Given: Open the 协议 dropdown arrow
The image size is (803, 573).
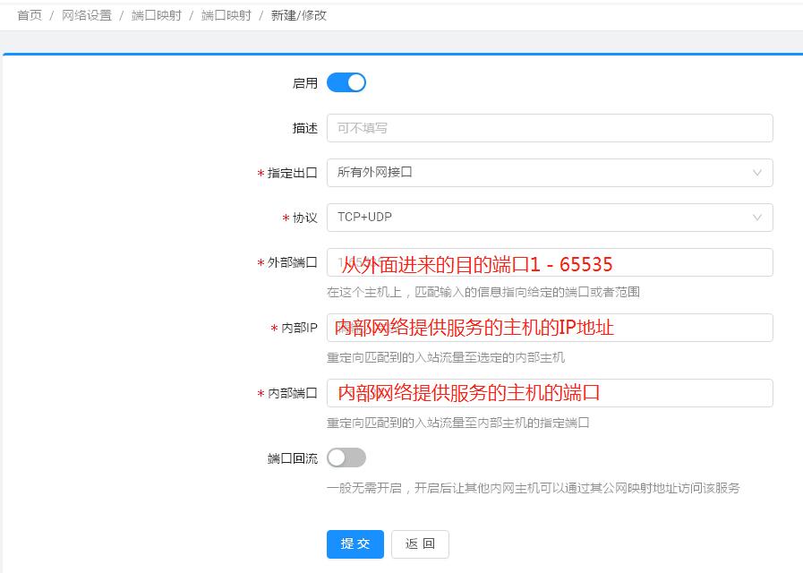Looking at the screenshot, I should point(758,217).
